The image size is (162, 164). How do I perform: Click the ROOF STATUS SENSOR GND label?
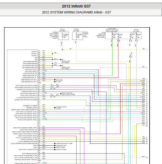click(x=29, y=130)
